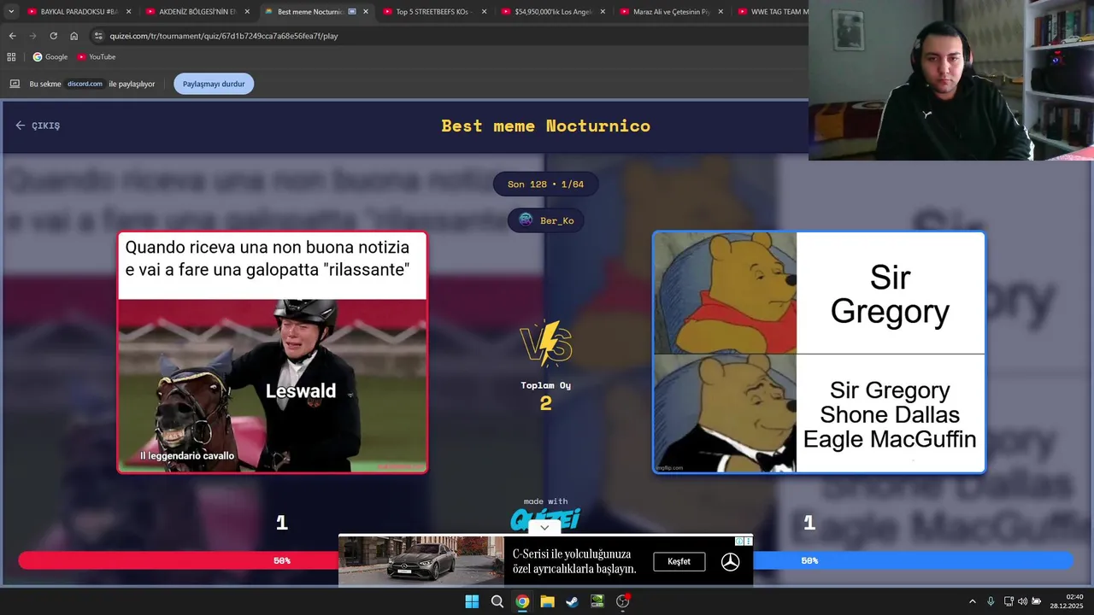This screenshot has width=1094, height=615.
Task: Close the Top 5 STREETBEEFS KOs tab
Action: pyautogui.click(x=484, y=12)
